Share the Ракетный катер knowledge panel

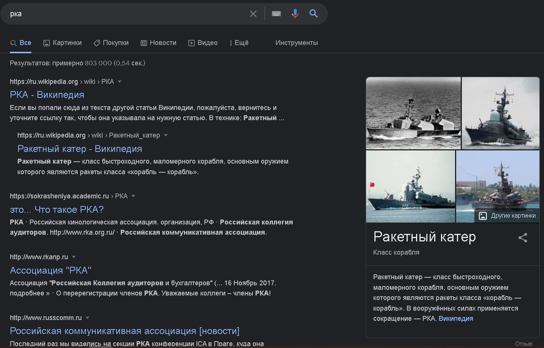[523, 238]
